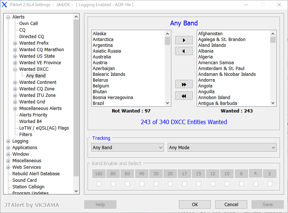Image resolution: width=288 pixels, height=213 pixels.
Task: Click the JTAlert X icon in title bar
Action: [x=4, y=5]
